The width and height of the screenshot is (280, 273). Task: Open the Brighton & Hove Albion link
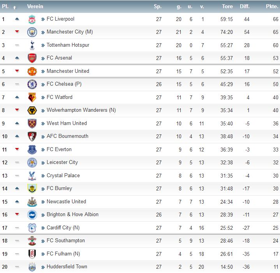(x=72, y=215)
